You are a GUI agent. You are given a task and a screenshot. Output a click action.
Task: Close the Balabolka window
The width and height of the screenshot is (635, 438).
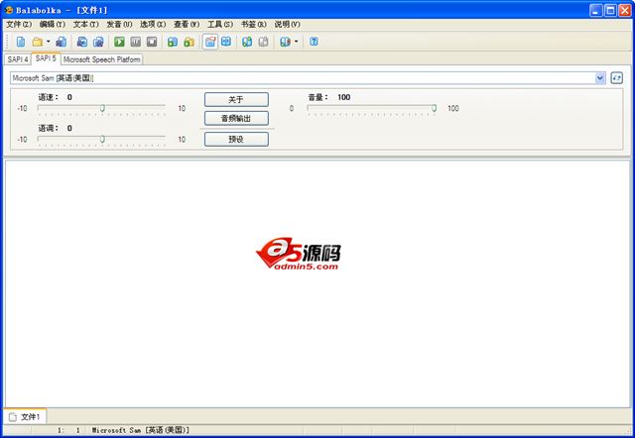(x=625, y=11)
